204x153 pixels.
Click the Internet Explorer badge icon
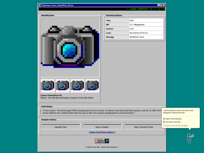102,141
